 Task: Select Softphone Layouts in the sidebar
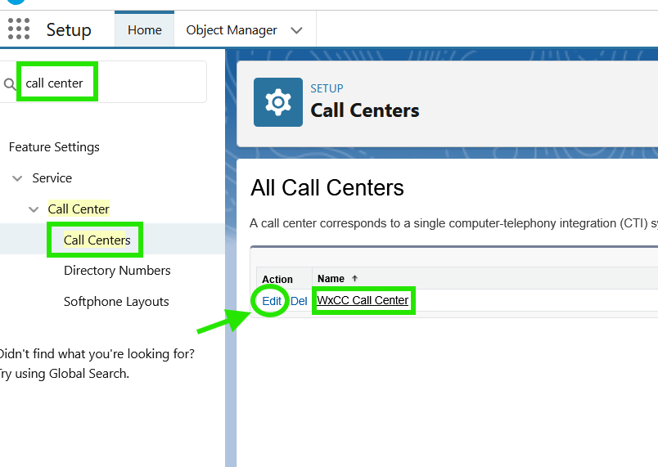tap(116, 302)
